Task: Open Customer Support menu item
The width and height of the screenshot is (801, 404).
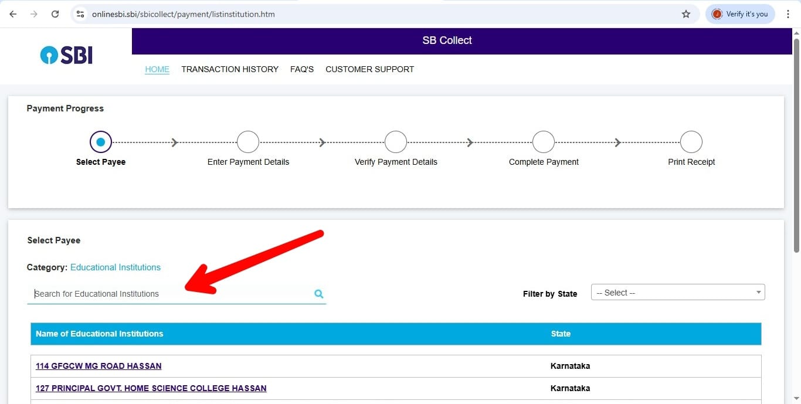Action: pos(369,69)
